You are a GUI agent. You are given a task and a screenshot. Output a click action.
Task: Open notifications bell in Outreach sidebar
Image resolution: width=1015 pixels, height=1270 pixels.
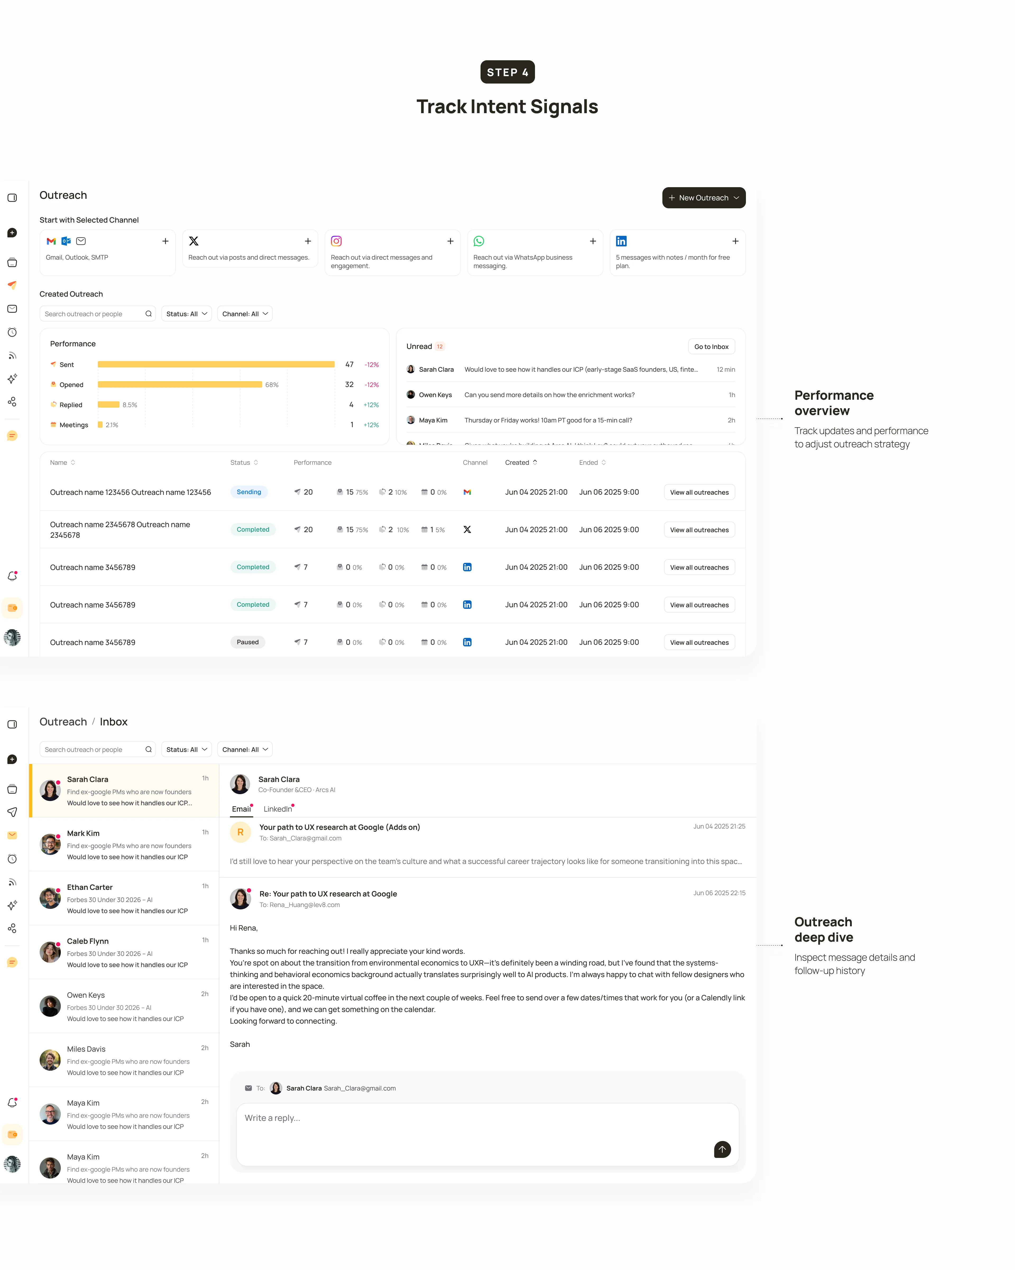12,576
